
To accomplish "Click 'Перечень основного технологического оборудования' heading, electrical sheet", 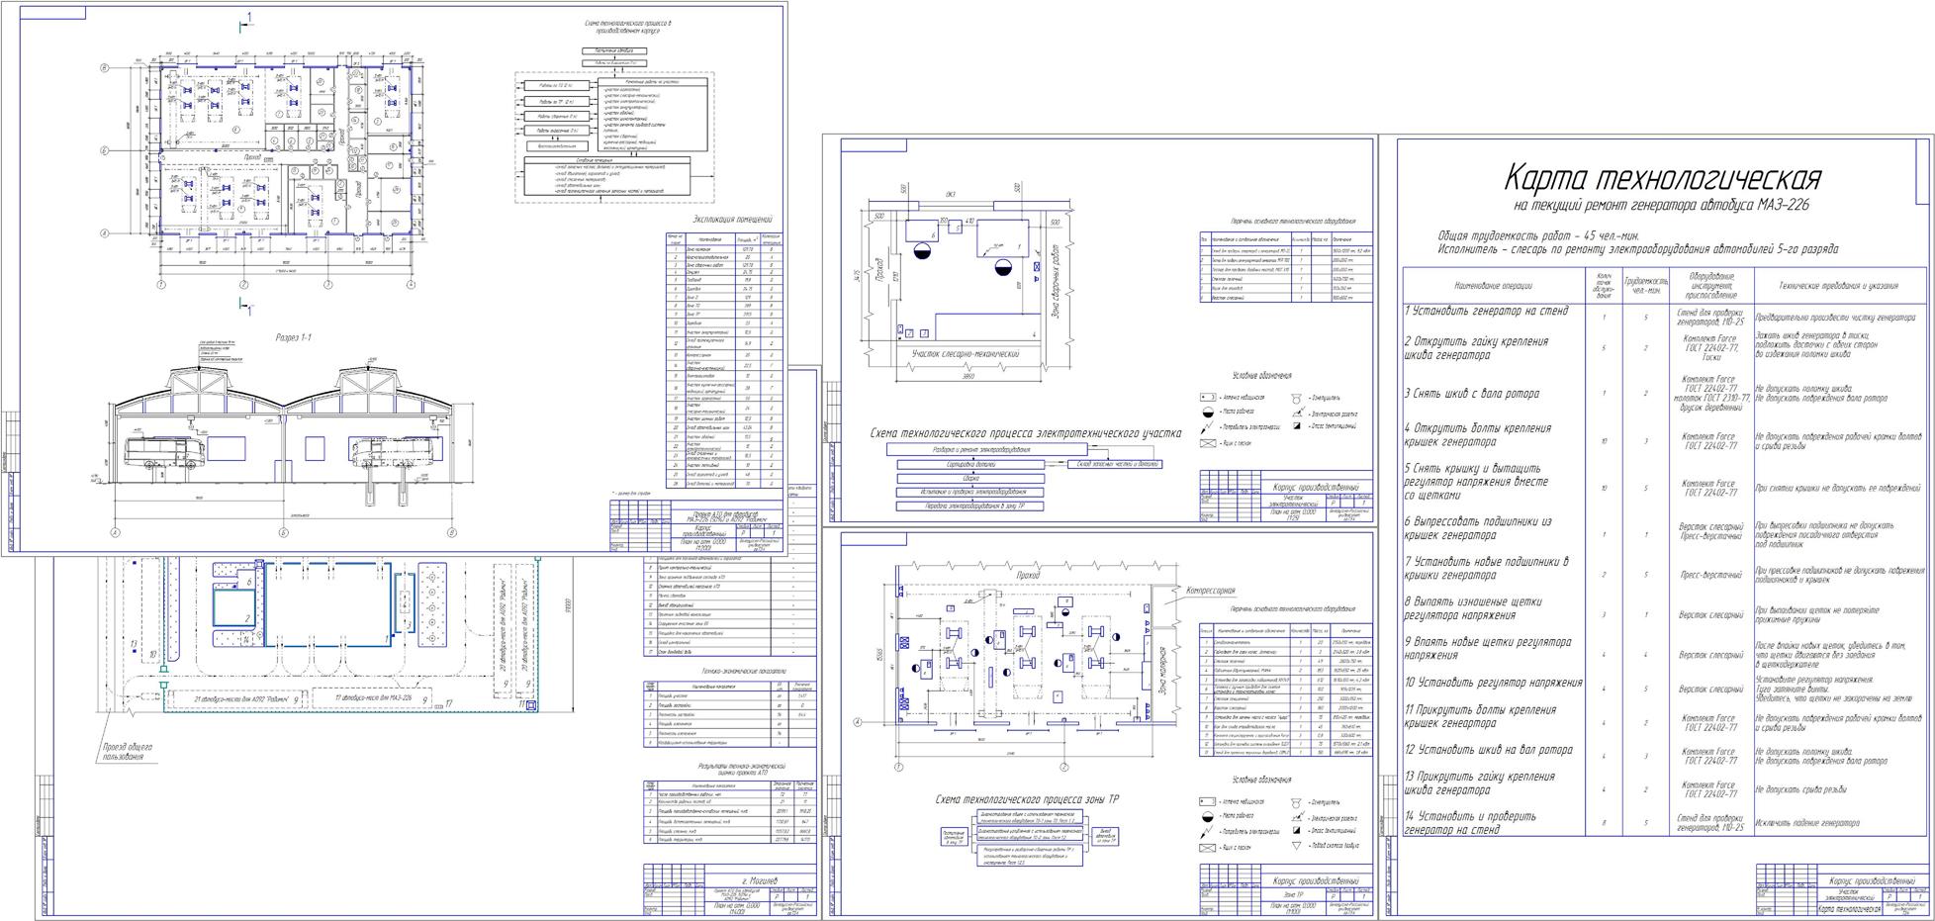I will tap(1292, 222).
